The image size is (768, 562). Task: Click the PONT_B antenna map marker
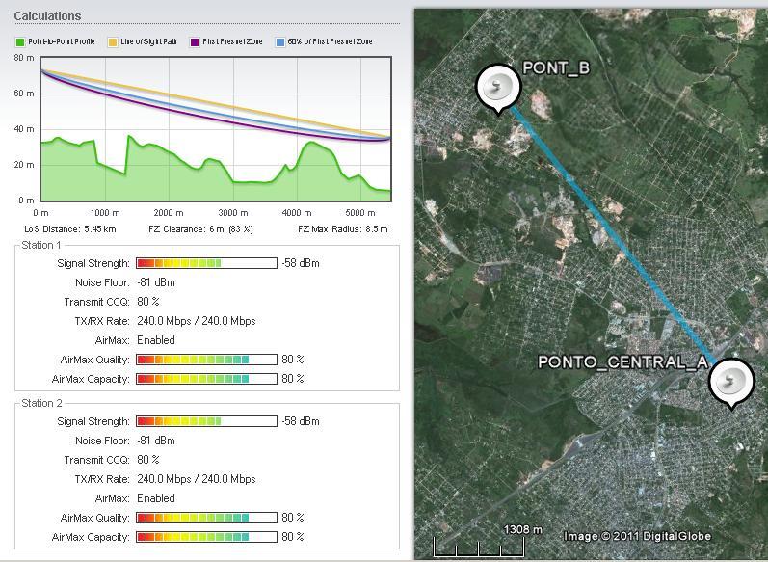coord(498,88)
